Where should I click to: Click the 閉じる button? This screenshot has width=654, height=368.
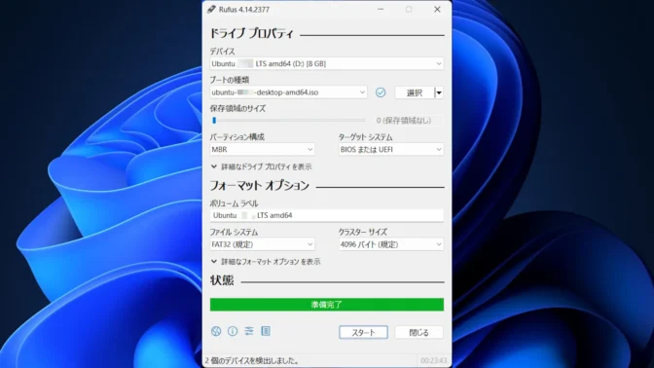418,333
